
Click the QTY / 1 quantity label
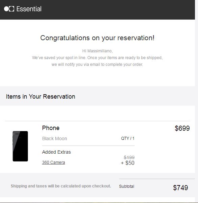pyautogui.click(x=128, y=138)
